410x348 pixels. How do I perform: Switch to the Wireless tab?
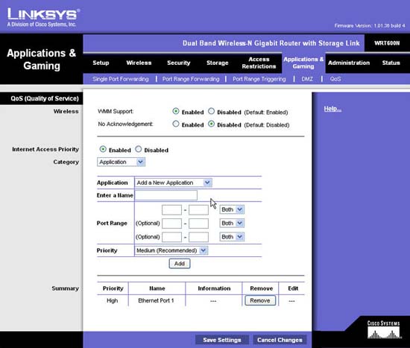(139, 63)
